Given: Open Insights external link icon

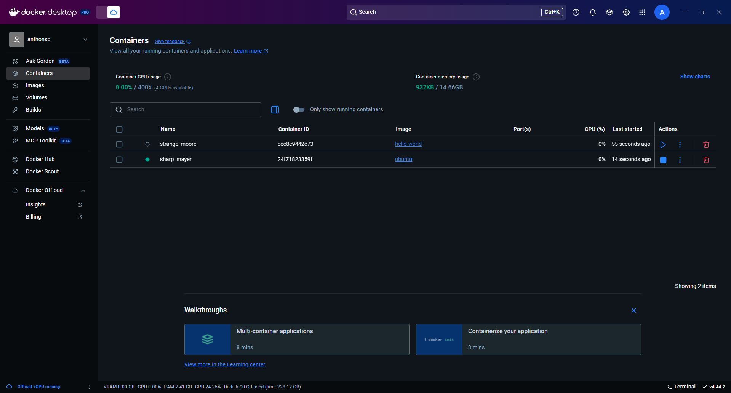Looking at the screenshot, I should coord(80,205).
